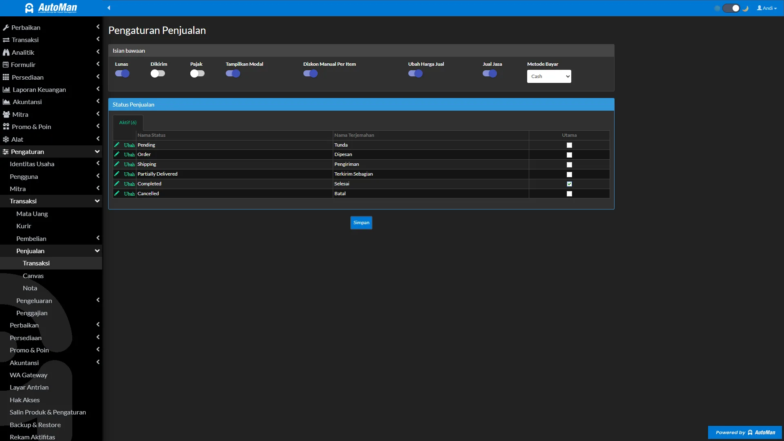Toggle the Tampilkan Modal switch
Viewport: 784px width, 441px height.
click(233, 73)
